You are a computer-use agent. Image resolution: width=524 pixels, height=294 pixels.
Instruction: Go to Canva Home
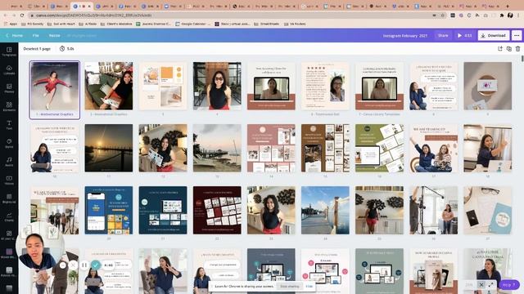15,35
